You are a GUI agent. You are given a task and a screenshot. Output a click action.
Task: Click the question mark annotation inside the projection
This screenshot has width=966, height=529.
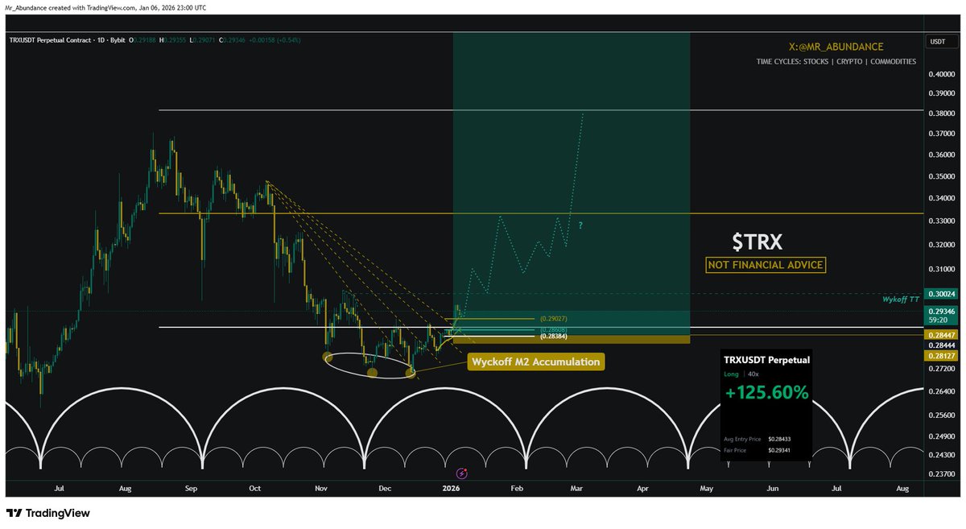581,226
